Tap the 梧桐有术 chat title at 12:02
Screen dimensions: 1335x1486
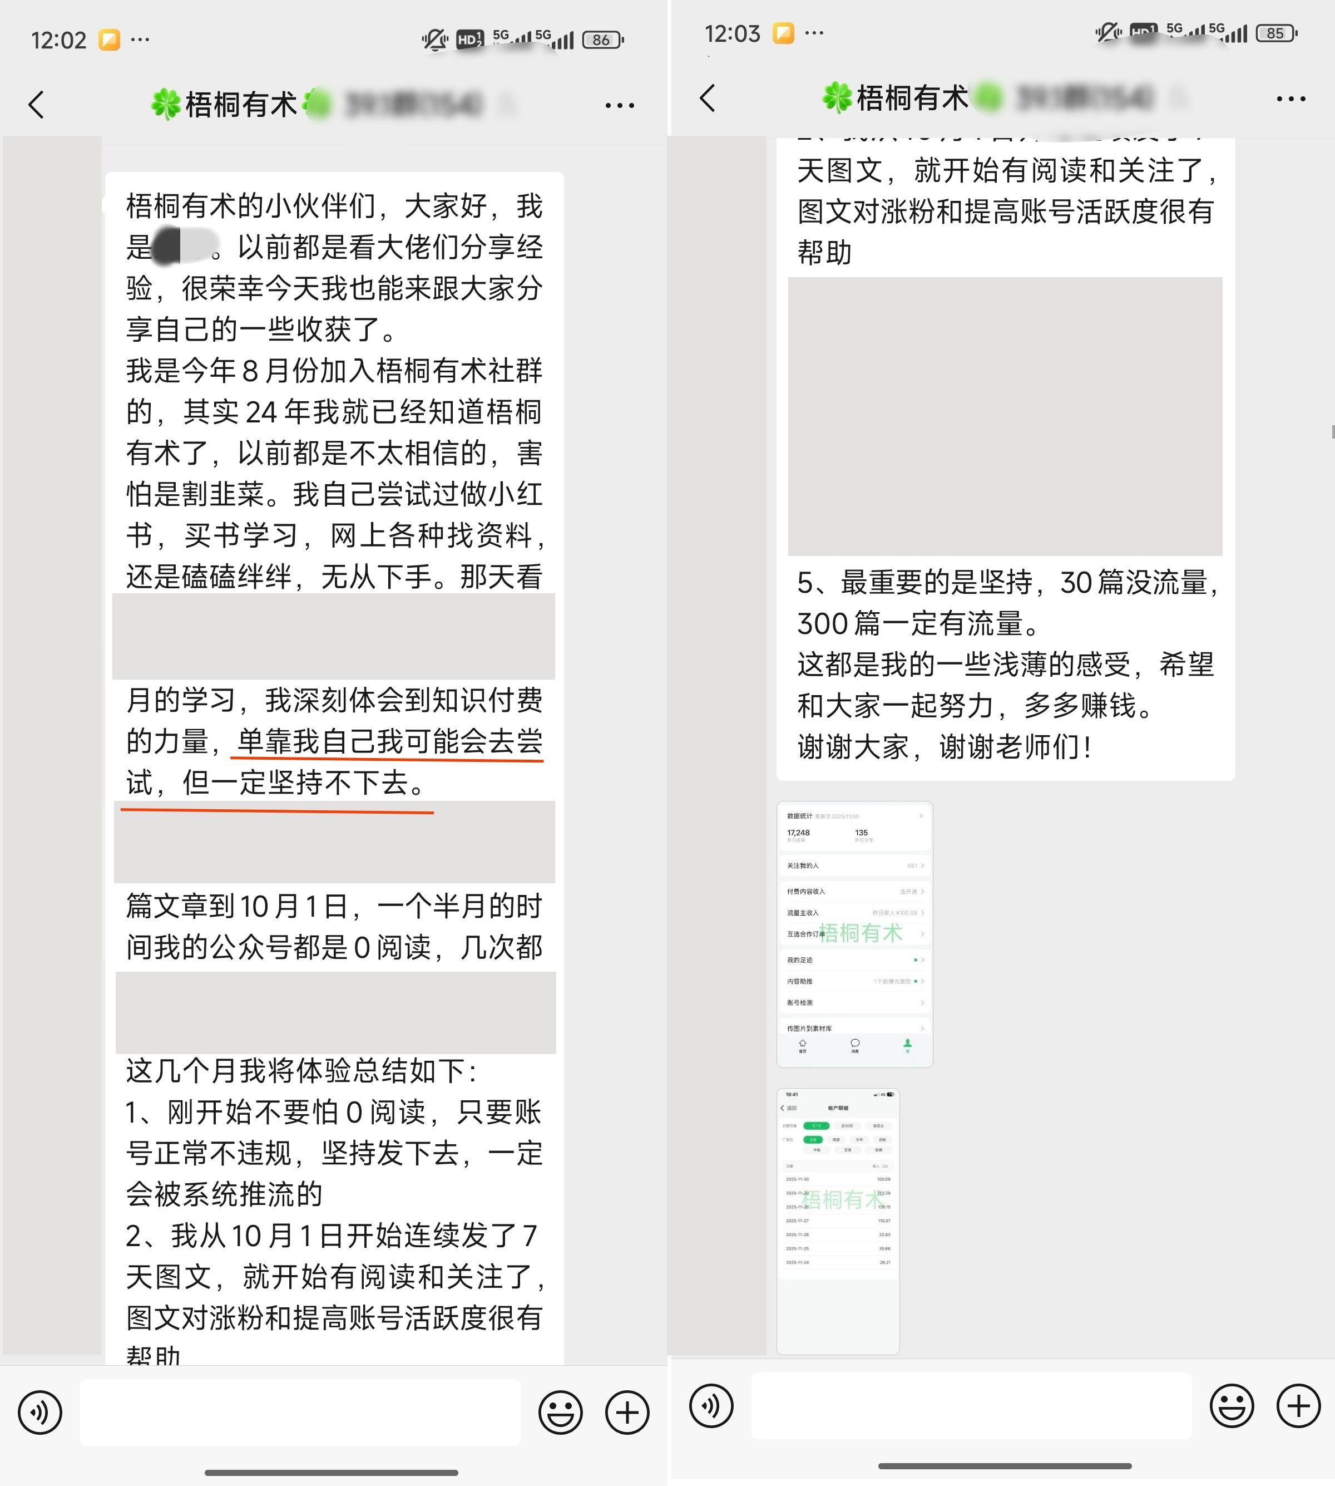[241, 104]
